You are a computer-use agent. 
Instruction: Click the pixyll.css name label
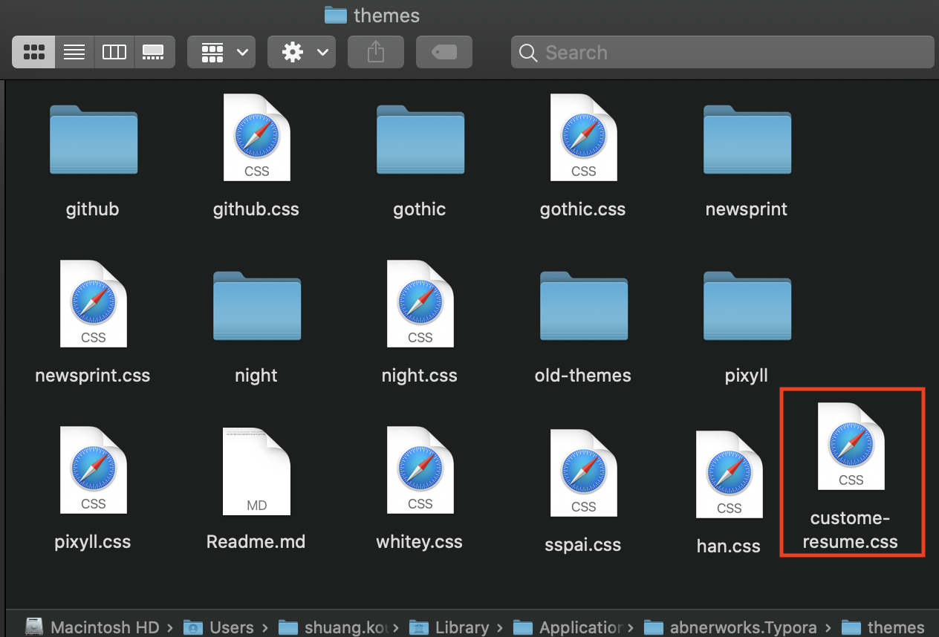[x=93, y=542]
